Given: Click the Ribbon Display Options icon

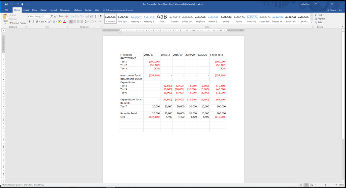Looking at the screenshot, I should point(316,4).
